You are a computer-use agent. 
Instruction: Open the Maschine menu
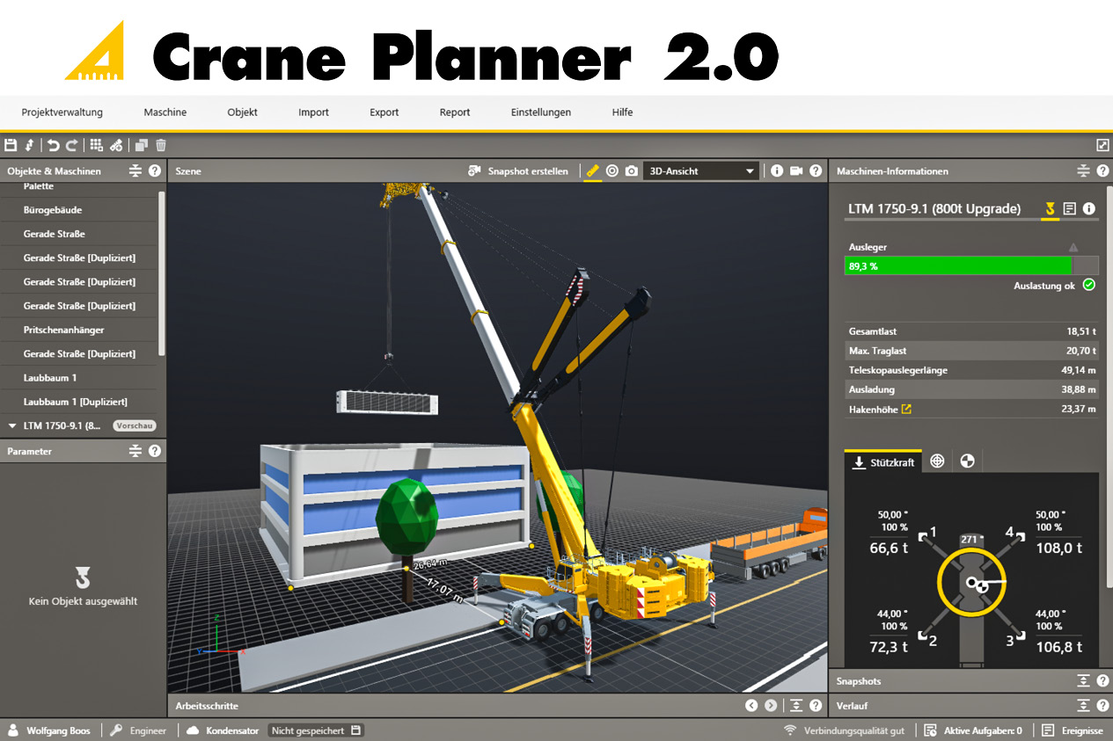[x=165, y=113]
